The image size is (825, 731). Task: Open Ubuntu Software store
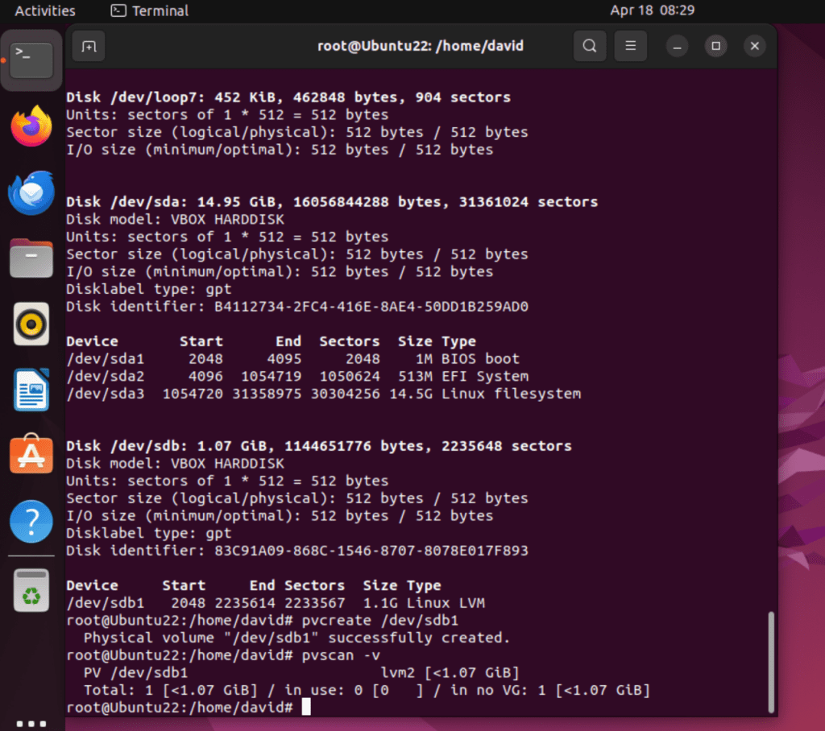pos(31,456)
